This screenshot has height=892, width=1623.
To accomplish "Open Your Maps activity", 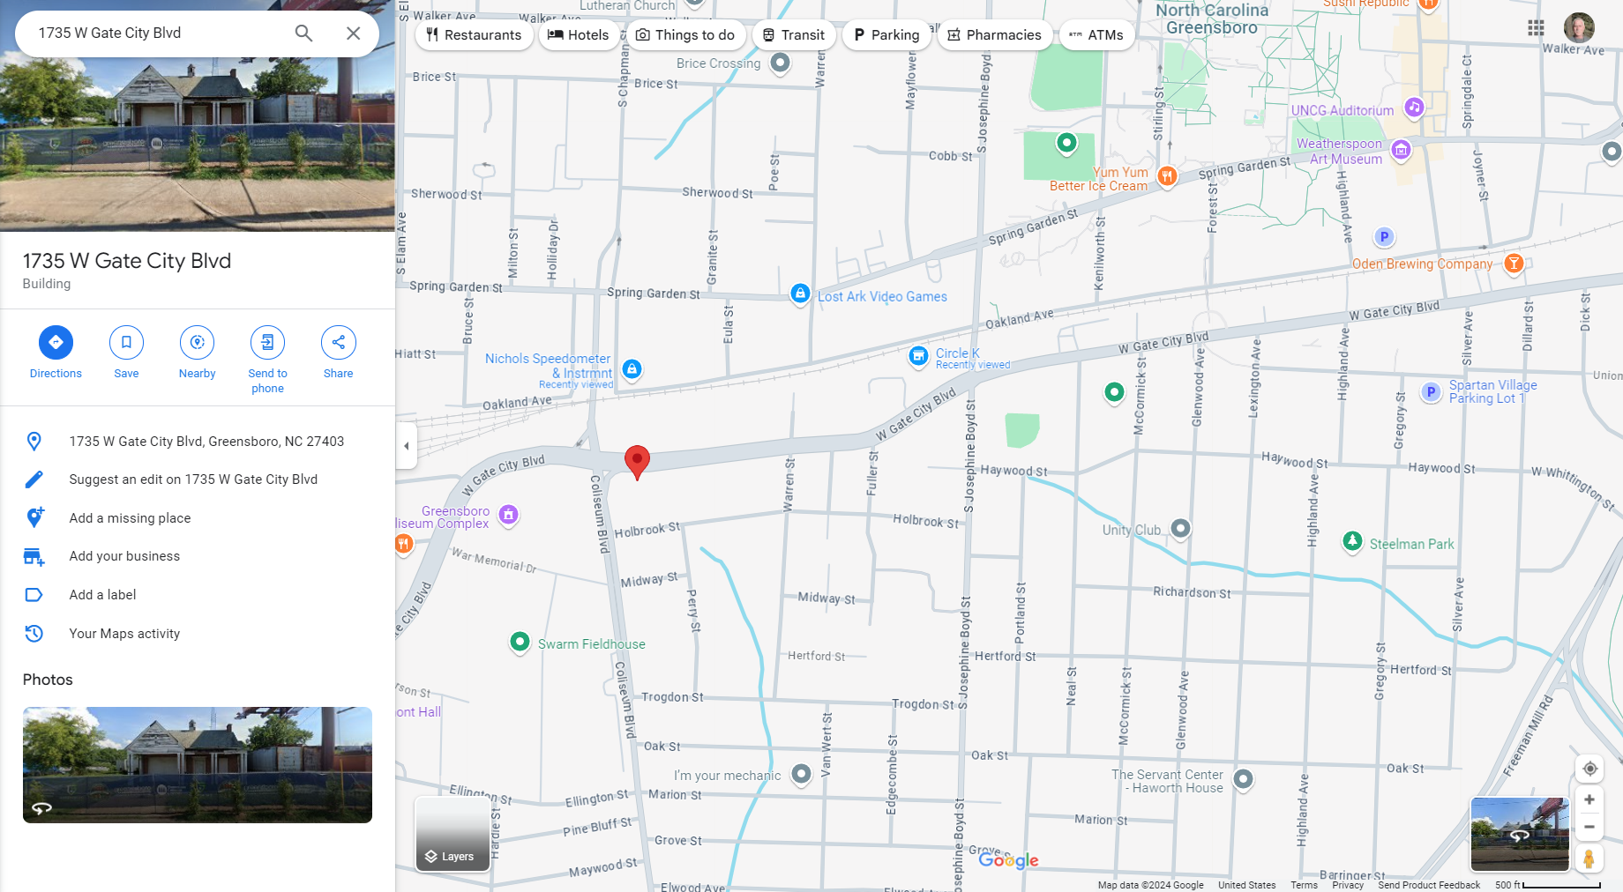I will click(198, 634).
